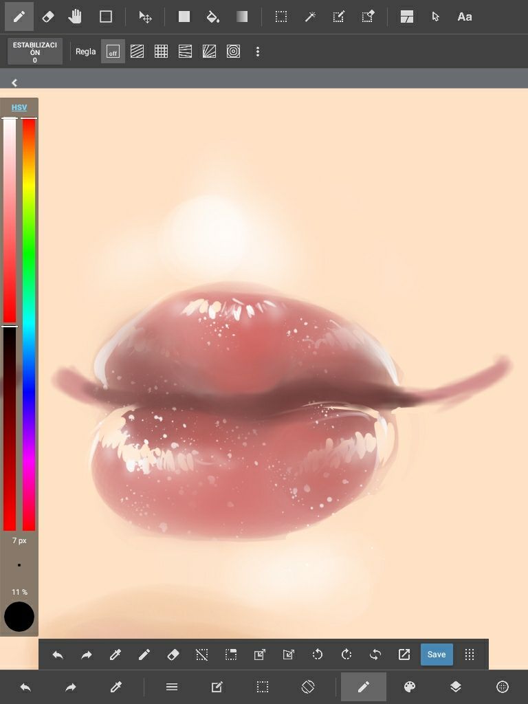Select the Operation cursor tool
Screen dimensions: 528x704
[x=435, y=16]
